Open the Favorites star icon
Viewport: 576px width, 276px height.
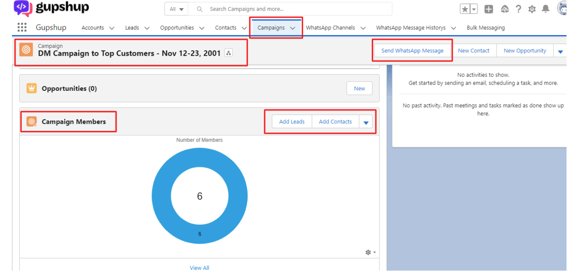pyautogui.click(x=465, y=9)
